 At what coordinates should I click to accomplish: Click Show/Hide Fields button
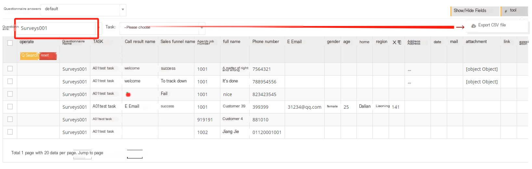coord(474,11)
